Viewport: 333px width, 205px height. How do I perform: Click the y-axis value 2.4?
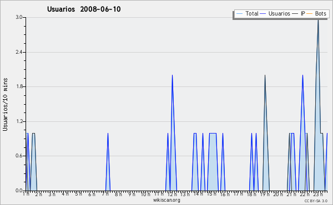[19, 52]
